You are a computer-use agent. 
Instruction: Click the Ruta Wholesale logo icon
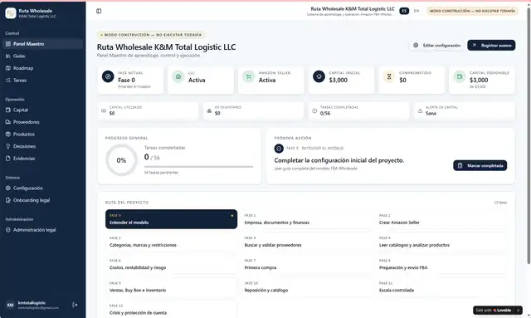click(x=11, y=13)
